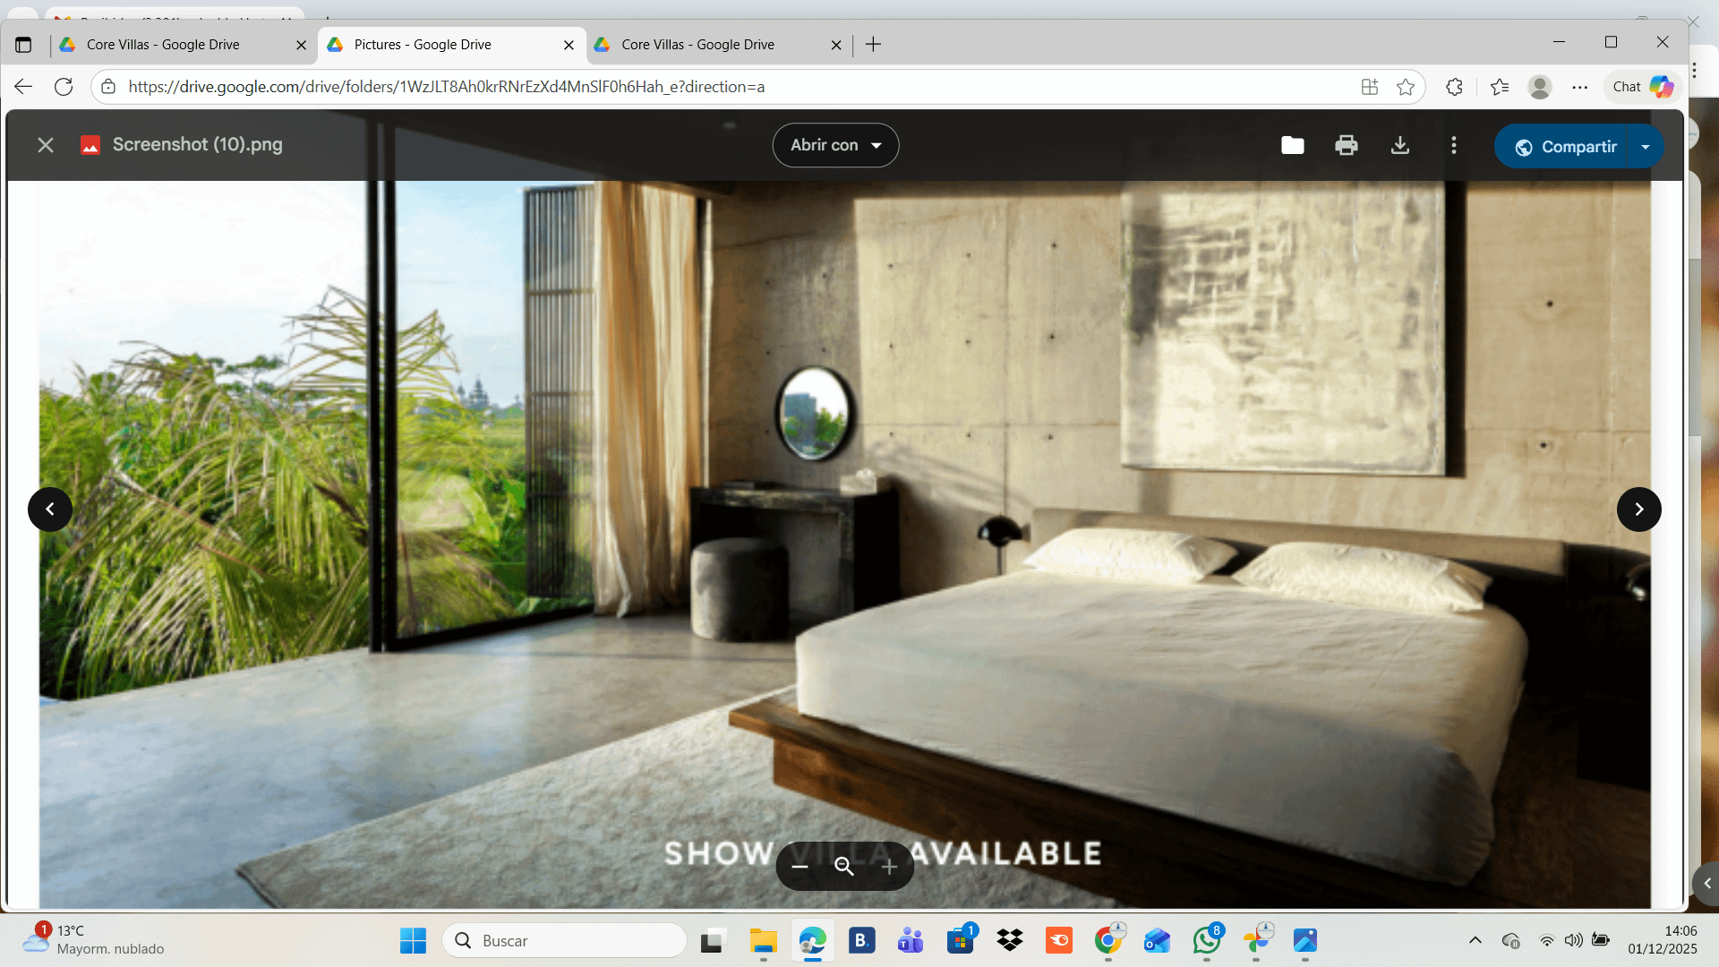Viewport: 1719px width, 967px height.
Task: Click the Compartir share button
Action: point(1565,147)
